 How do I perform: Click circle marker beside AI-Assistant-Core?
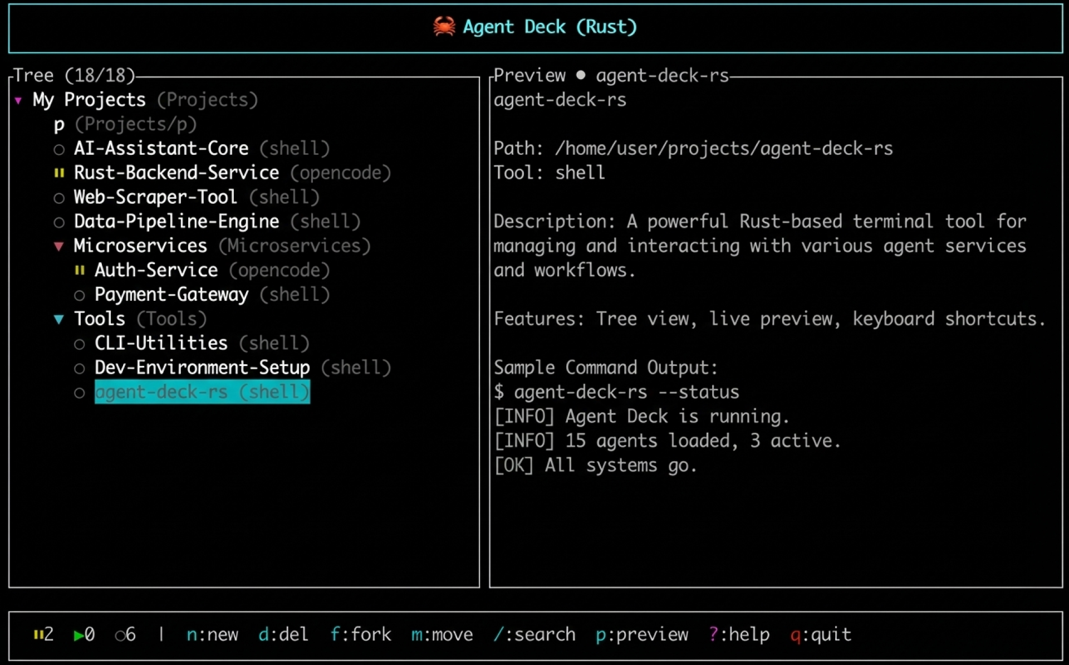pos(59,149)
